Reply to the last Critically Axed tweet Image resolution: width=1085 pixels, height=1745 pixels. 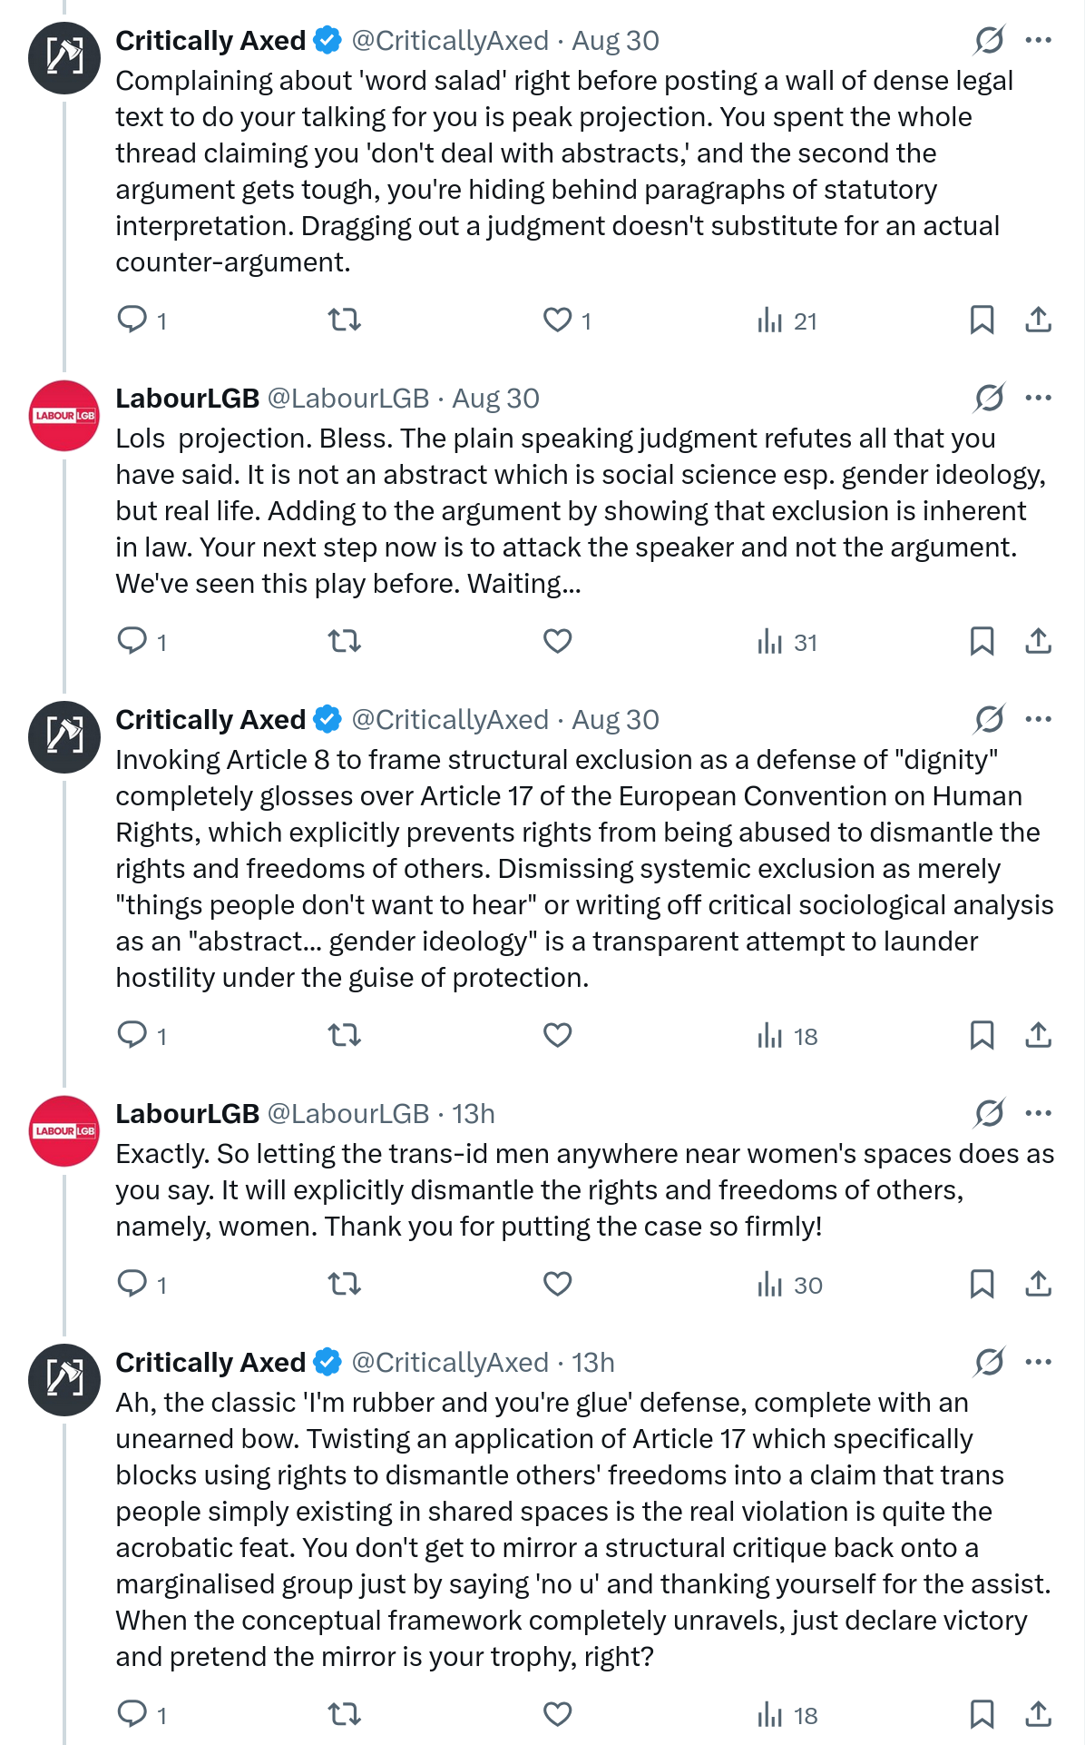pos(132,1714)
